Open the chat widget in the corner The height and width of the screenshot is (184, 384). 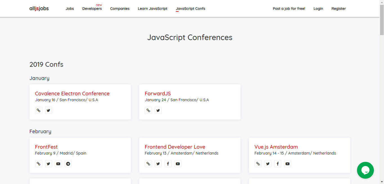[365, 170]
